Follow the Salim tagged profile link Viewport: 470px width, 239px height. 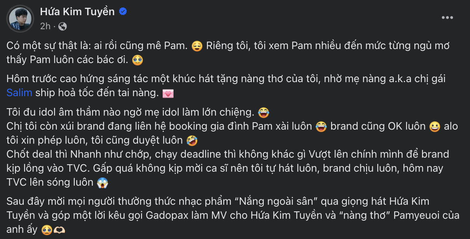[x=19, y=93]
